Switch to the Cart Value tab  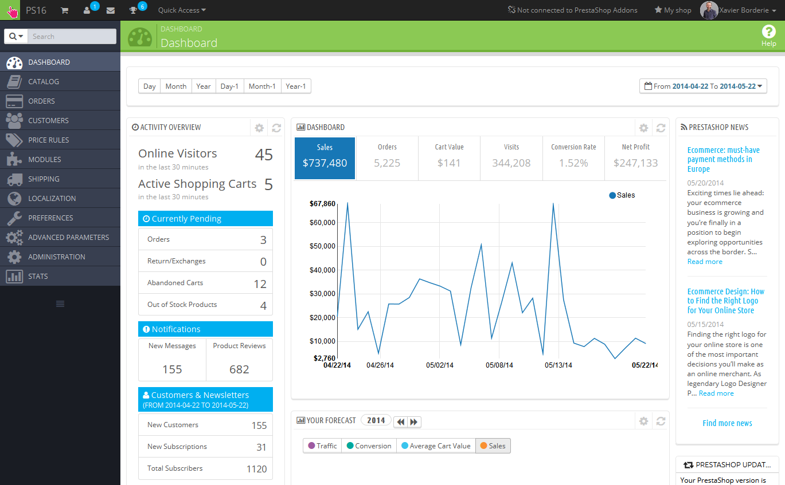449,158
